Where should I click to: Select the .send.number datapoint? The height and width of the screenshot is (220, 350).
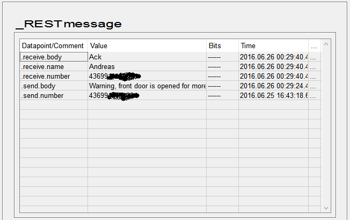tap(53, 95)
